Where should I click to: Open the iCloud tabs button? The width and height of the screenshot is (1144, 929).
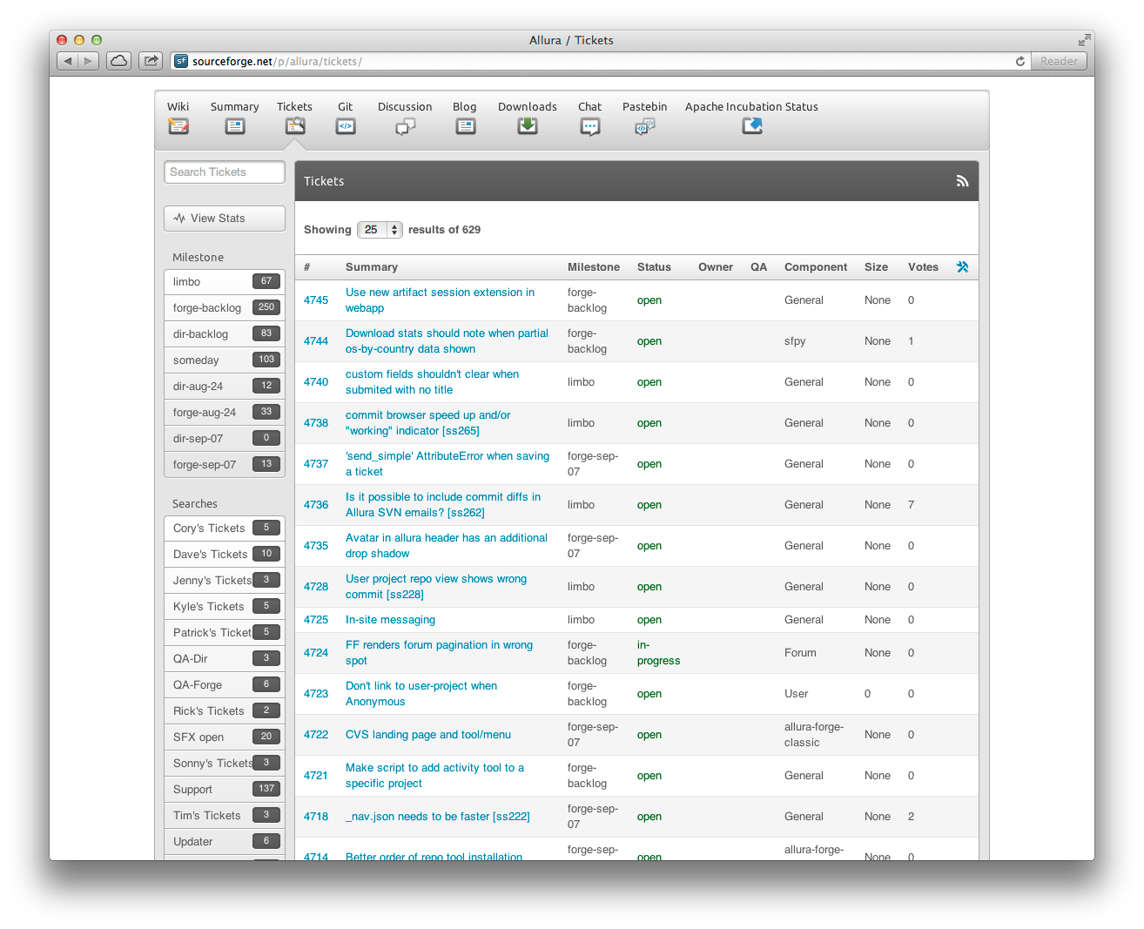coord(119,61)
